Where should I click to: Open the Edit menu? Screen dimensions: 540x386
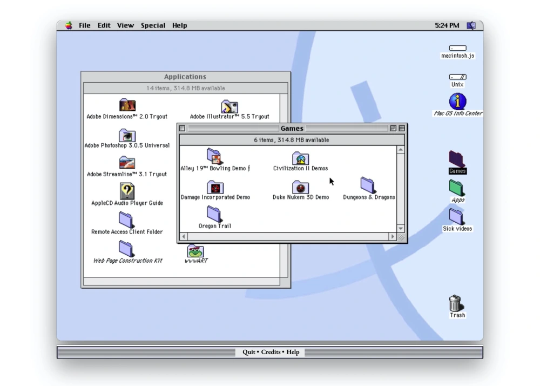[104, 25]
